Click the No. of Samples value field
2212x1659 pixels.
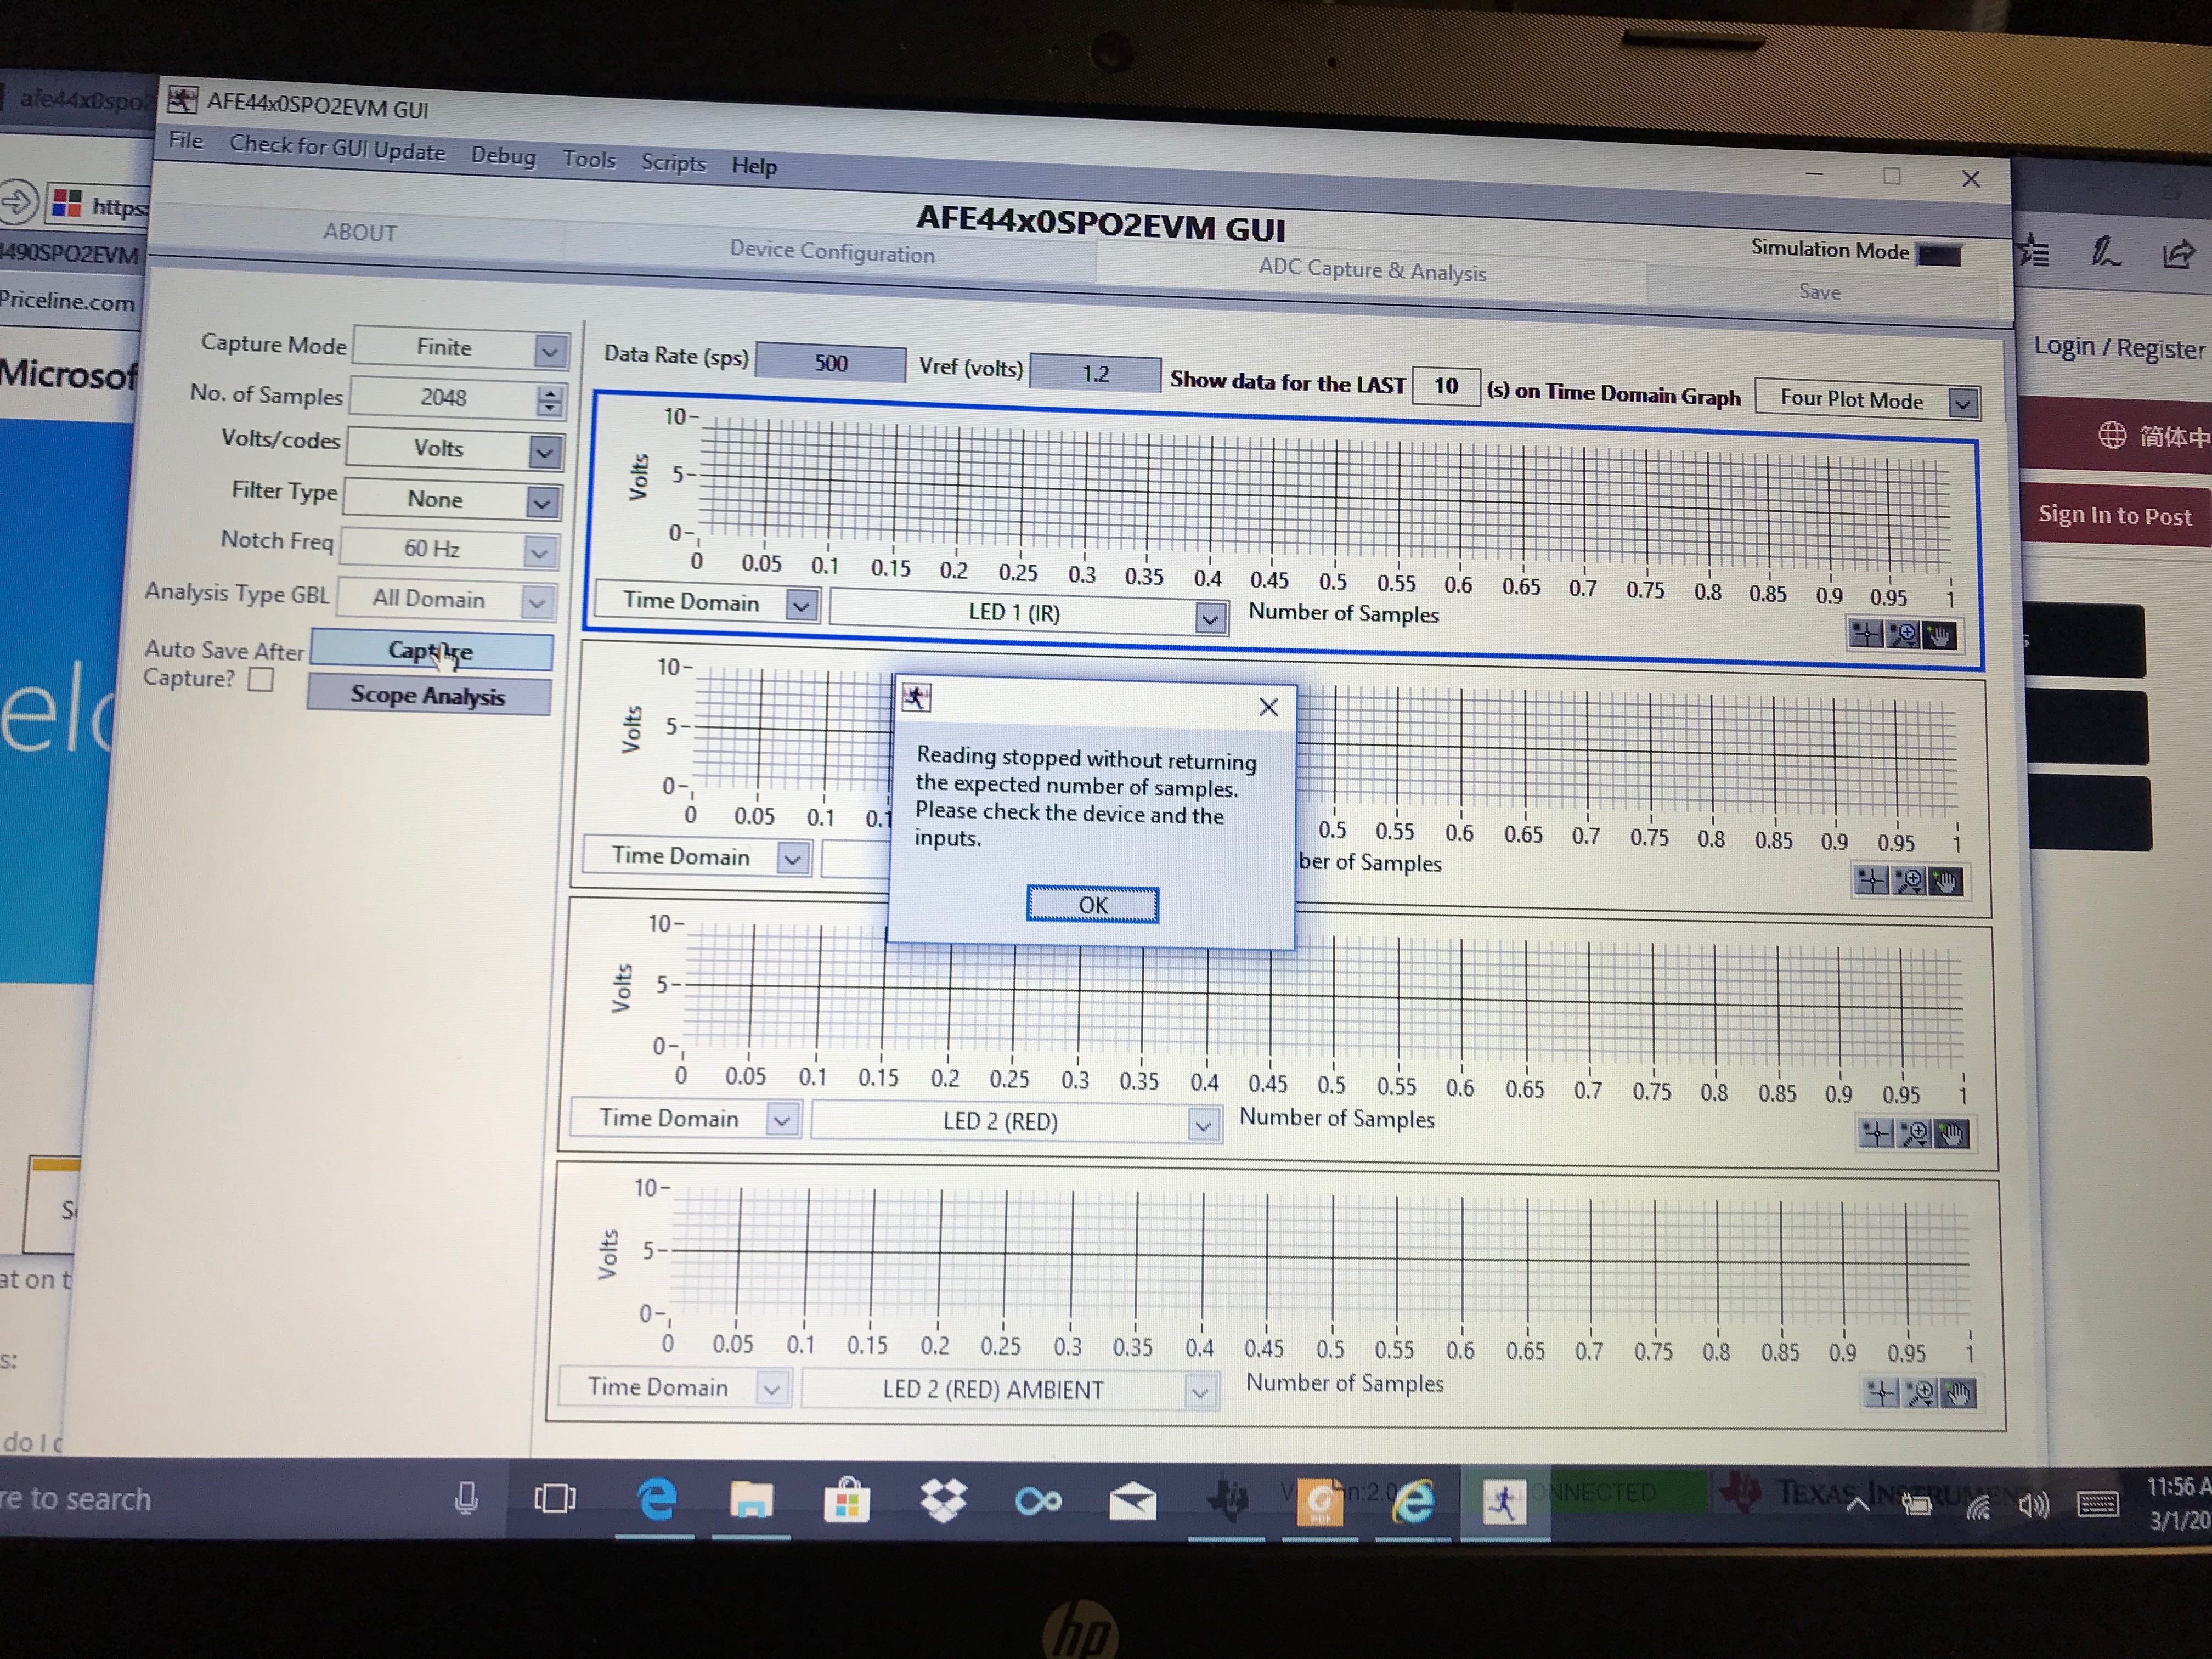pos(443,398)
